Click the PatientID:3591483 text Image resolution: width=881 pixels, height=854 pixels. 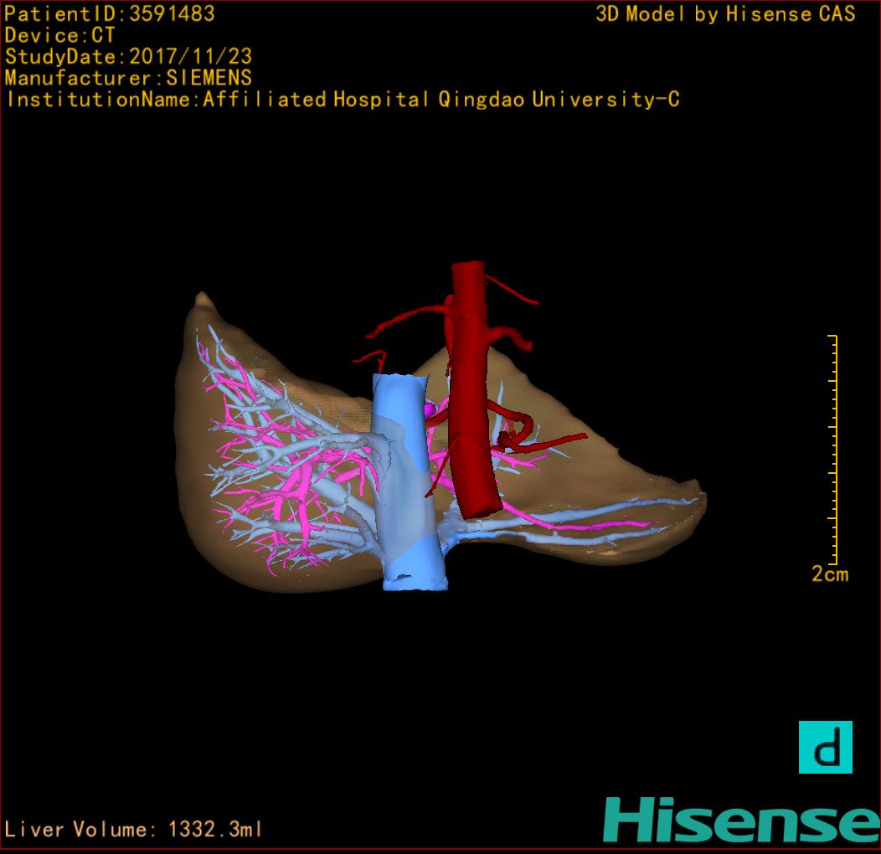tap(110, 13)
